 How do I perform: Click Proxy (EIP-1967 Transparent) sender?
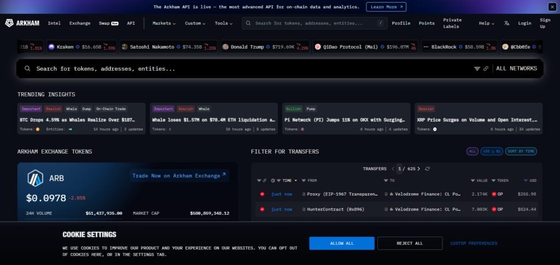point(342,194)
